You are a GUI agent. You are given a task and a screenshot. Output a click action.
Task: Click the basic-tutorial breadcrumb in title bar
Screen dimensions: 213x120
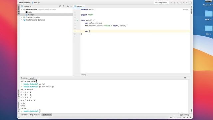click(x=24, y=3)
